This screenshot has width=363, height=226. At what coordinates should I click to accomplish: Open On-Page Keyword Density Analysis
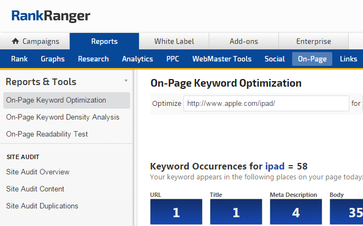[x=63, y=117]
